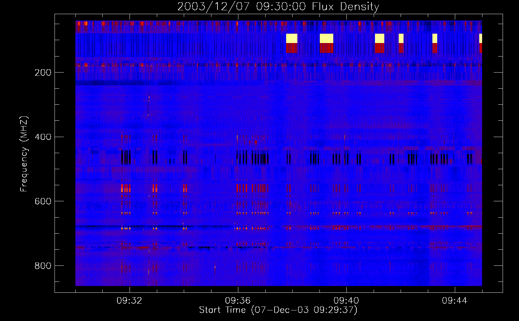Click the 09:40 time tick label
This screenshot has height=321, width=519.
(346, 300)
